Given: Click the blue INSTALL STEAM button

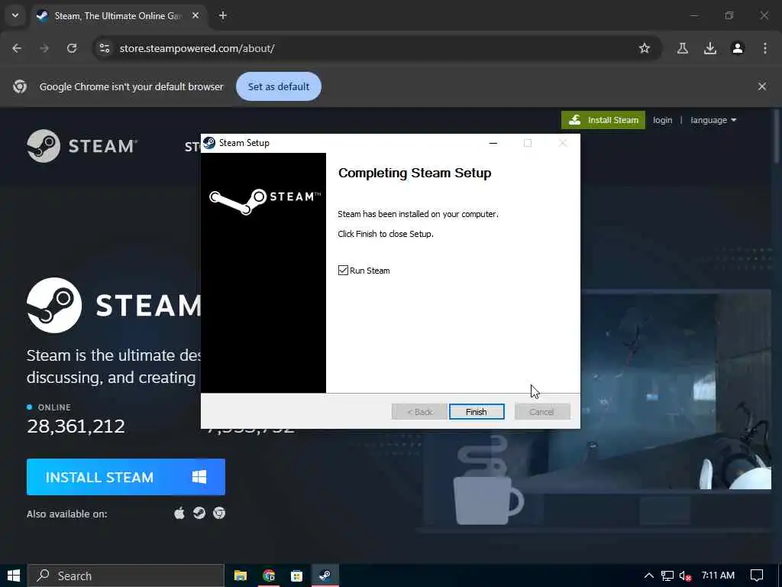Looking at the screenshot, I should [x=126, y=477].
